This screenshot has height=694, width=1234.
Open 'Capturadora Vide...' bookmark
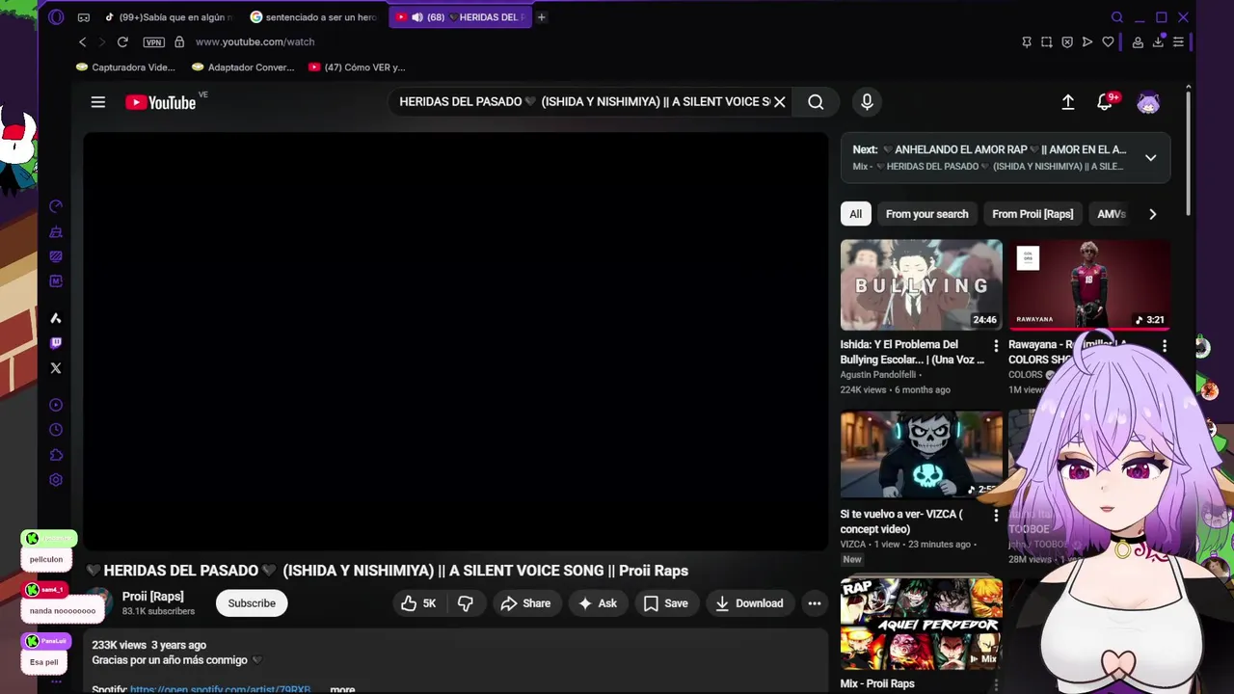[x=126, y=67]
